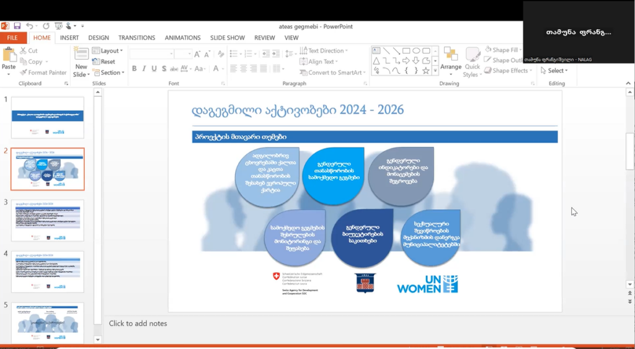Open the Select dropdown in Editing group

pos(556,71)
